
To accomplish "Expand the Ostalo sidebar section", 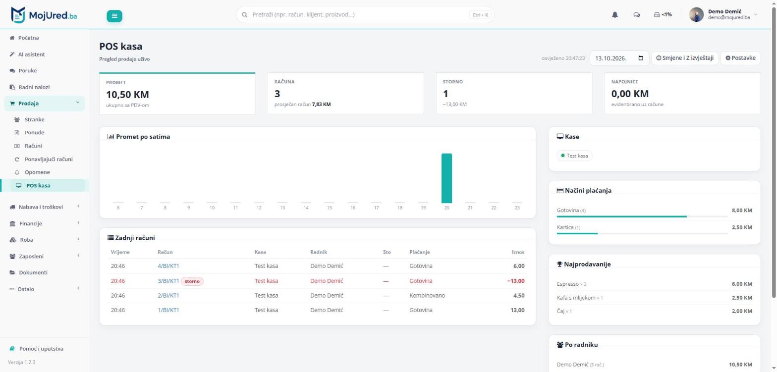I will [45, 289].
